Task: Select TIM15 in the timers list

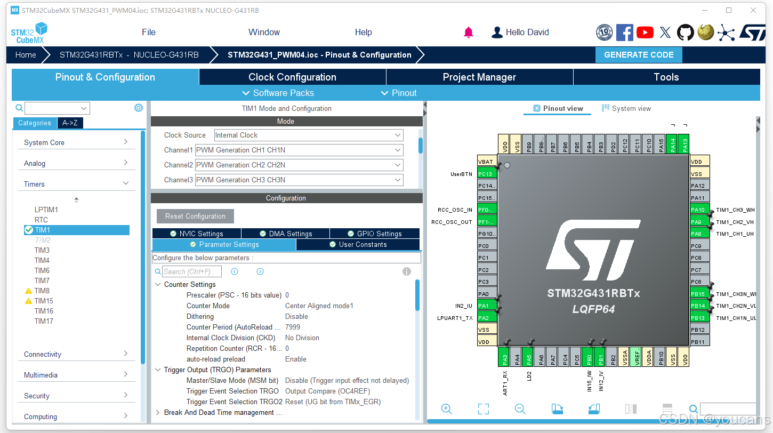Action: pos(44,301)
